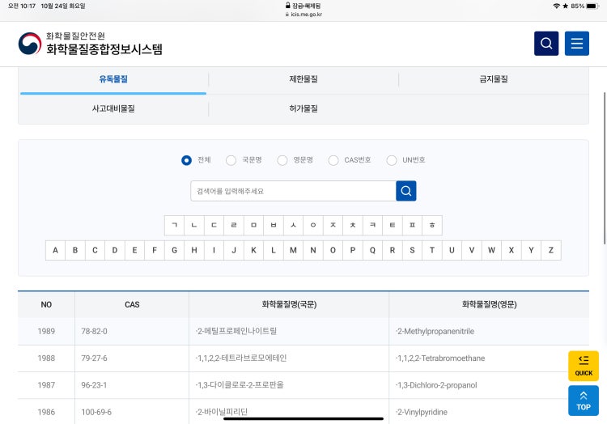
Task: Open the 허가물질 tab
Action: pos(303,108)
